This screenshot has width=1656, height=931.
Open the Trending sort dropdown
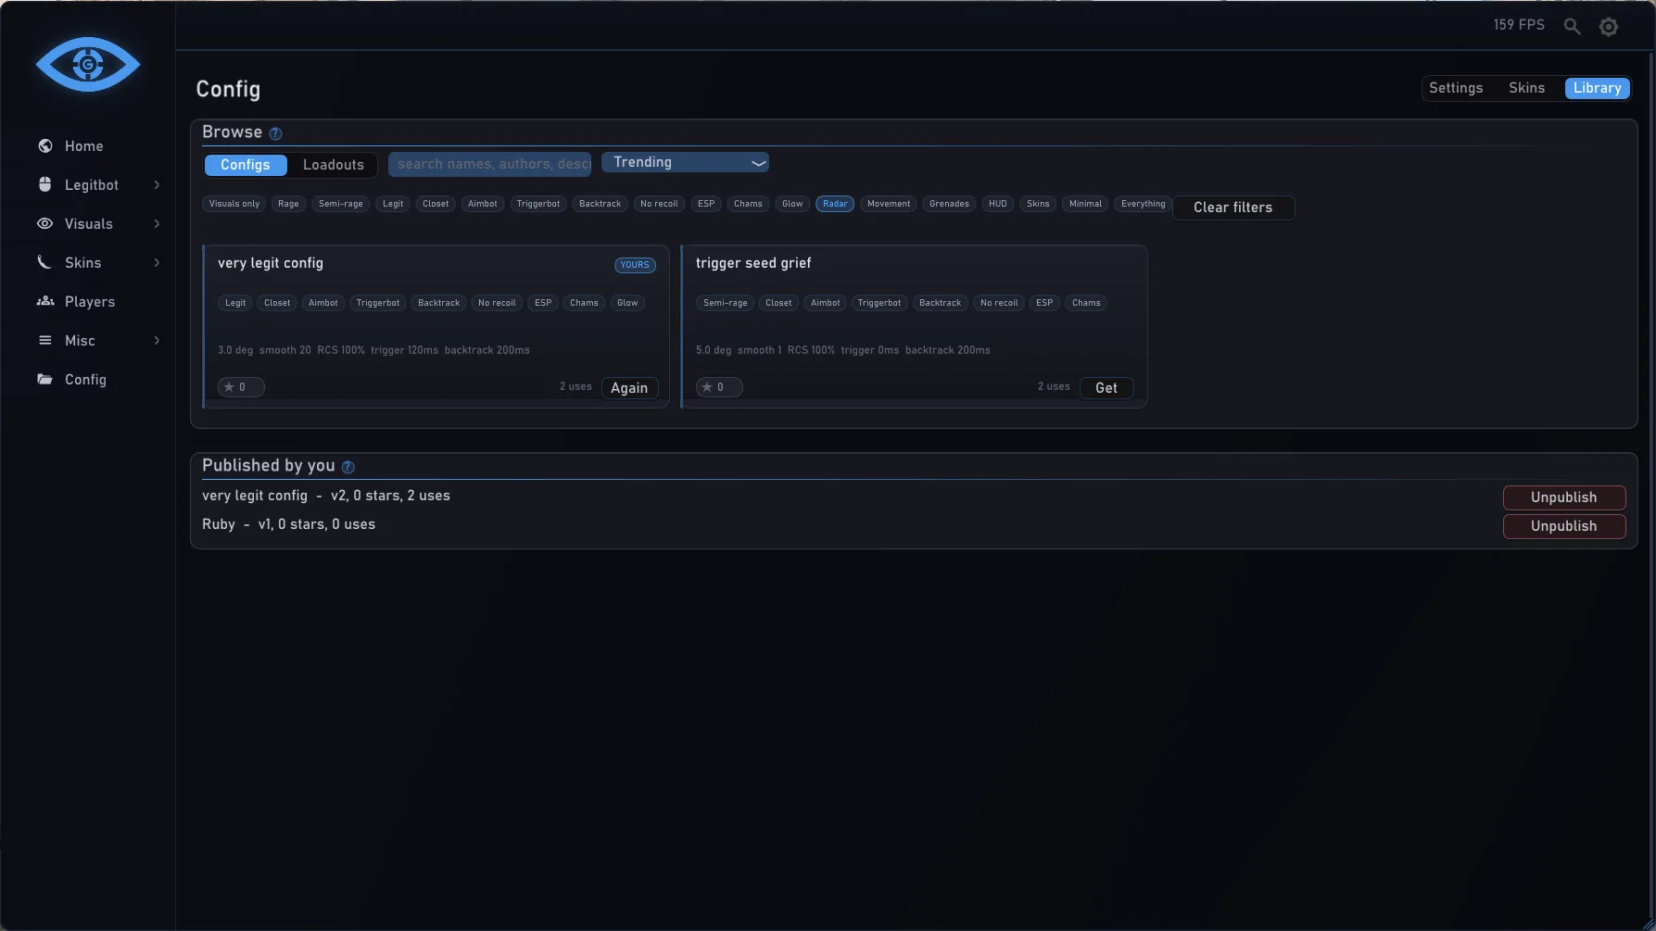pyautogui.click(x=685, y=162)
